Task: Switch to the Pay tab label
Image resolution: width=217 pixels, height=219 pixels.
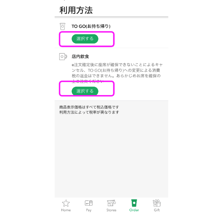Action: (x=89, y=210)
